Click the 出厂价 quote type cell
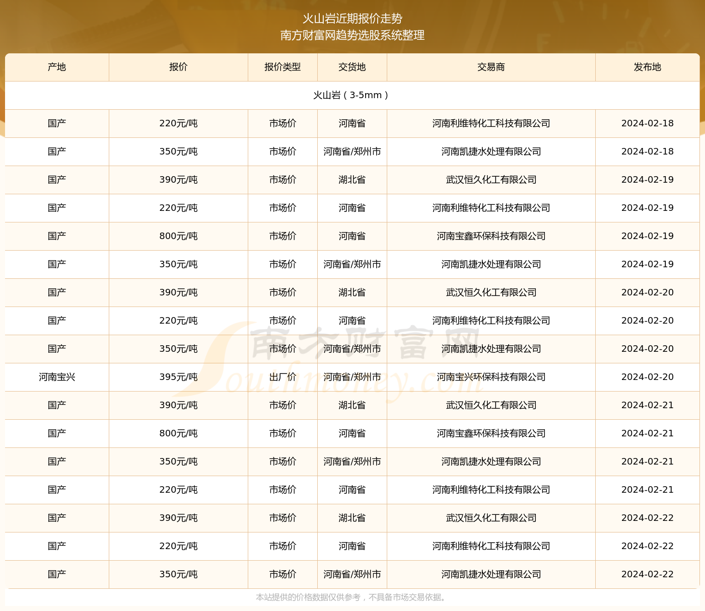The height and width of the screenshot is (611, 705). (x=283, y=377)
